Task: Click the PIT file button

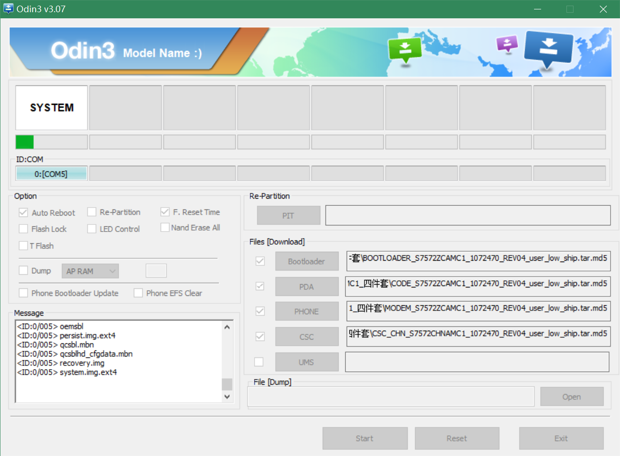Action: pos(288,216)
